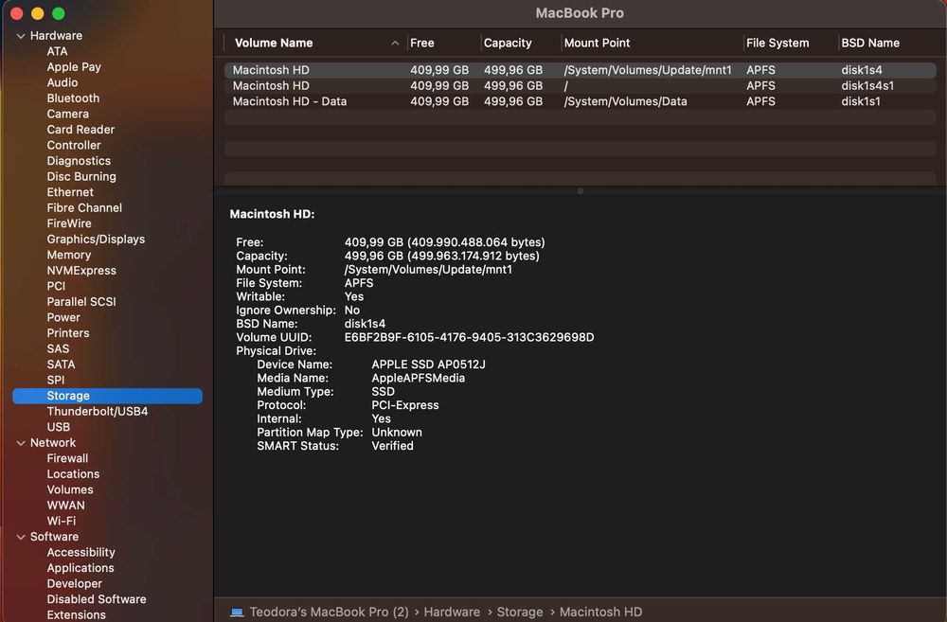Select Controller in the sidebar
Viewport: 947px width, 622px height.
tap(74, 146)
